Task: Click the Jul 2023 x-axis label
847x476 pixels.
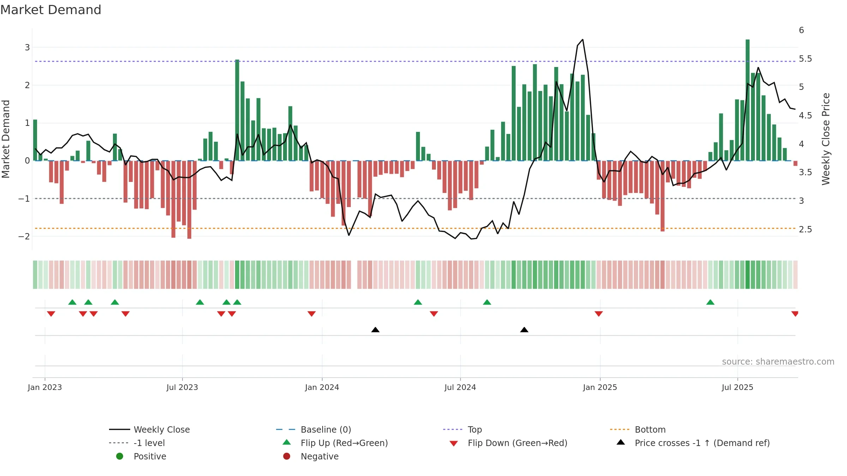Action: 182,387
